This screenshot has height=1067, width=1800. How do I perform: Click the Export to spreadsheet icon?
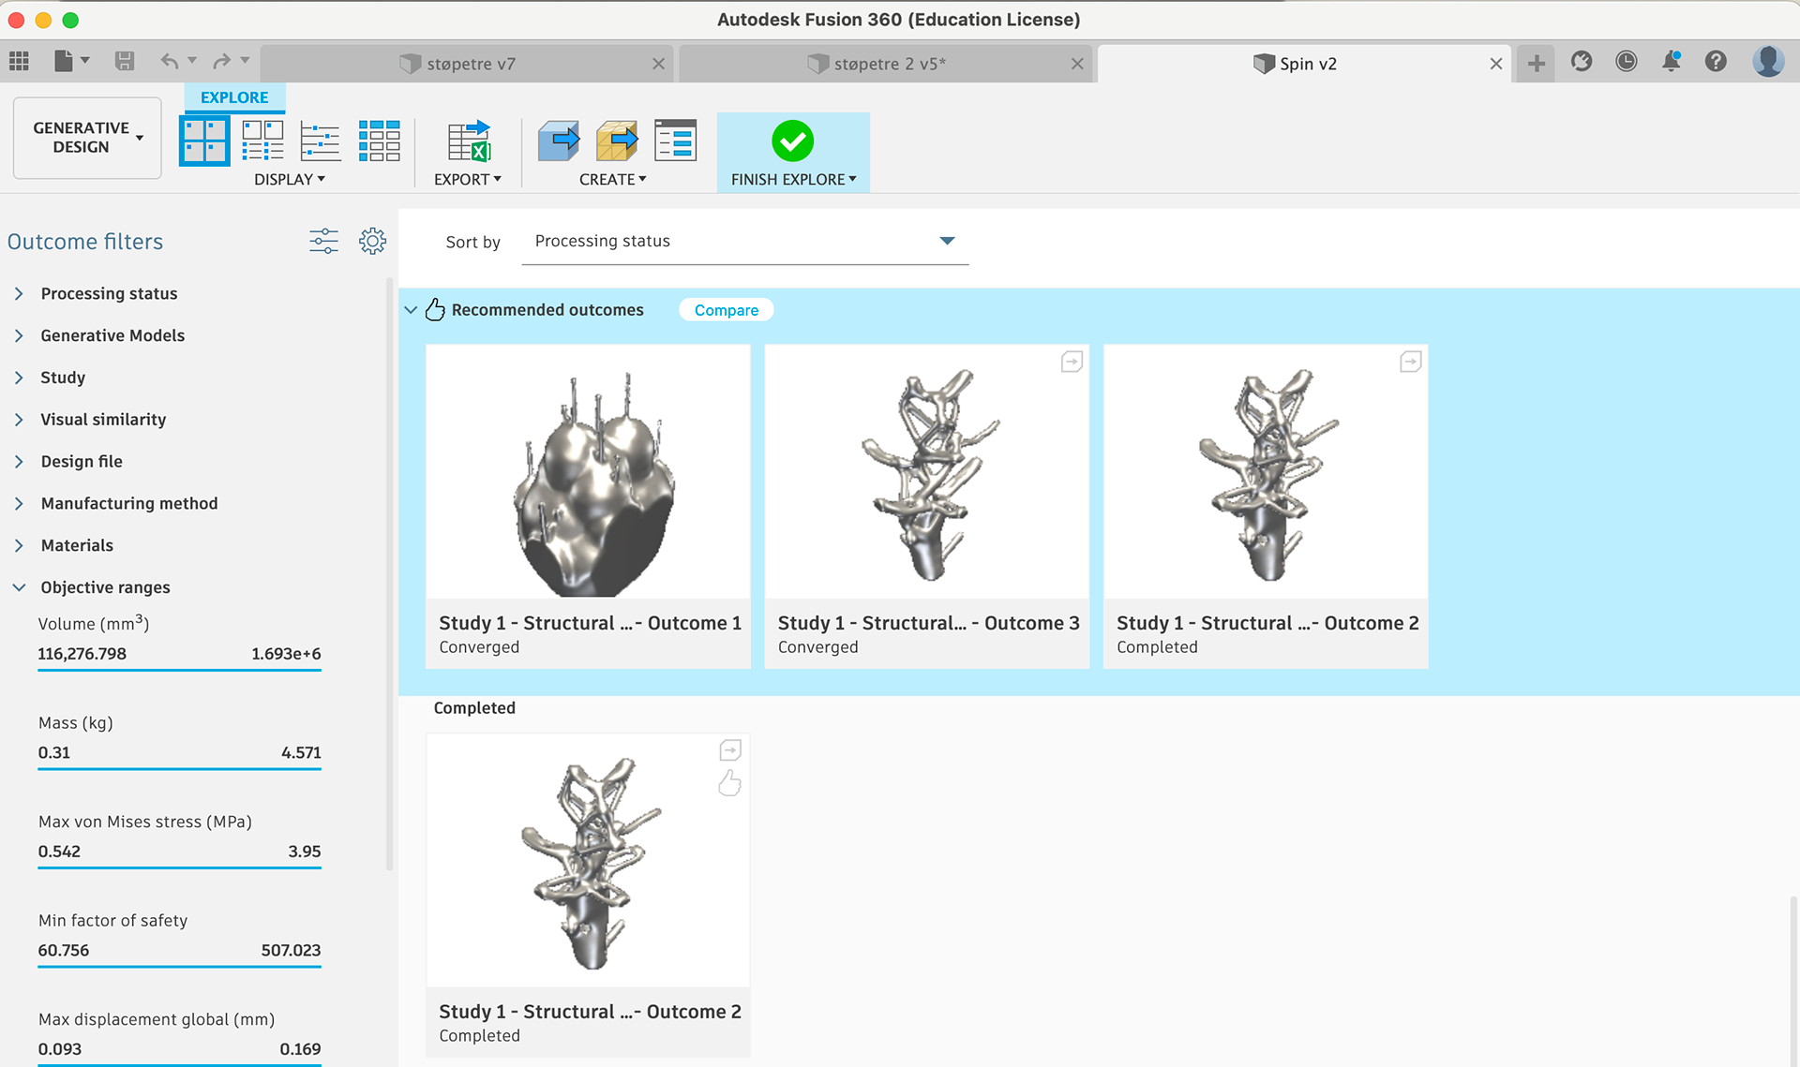pos(469,141)
